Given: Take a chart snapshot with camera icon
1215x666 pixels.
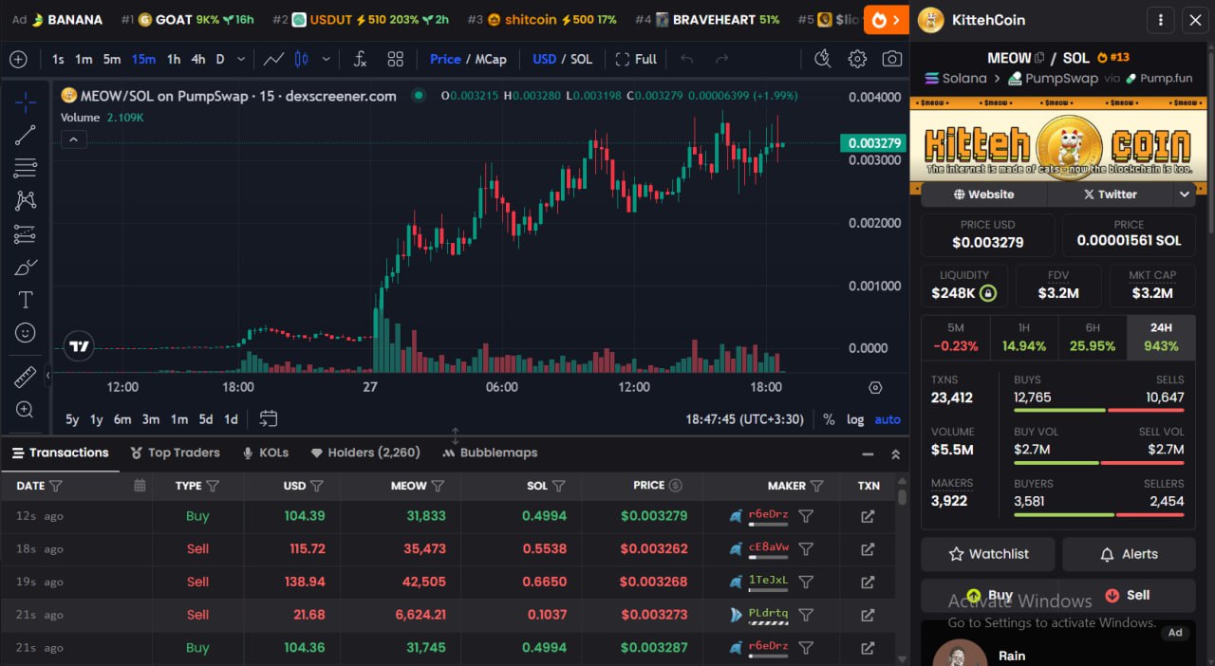Looking at the screenshot, I should click(891, 59).
